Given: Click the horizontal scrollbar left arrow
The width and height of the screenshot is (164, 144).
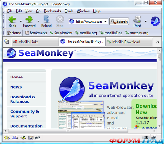Looking at the screenshot, I should 5,131.
